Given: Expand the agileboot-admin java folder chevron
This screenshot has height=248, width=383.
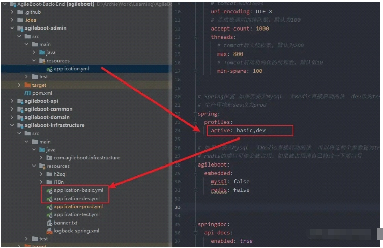Looking at the screenshot, I should point(34,52).
